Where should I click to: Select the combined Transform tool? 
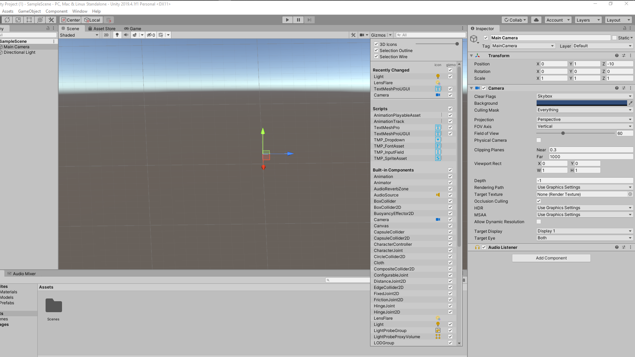pos(40,20)
